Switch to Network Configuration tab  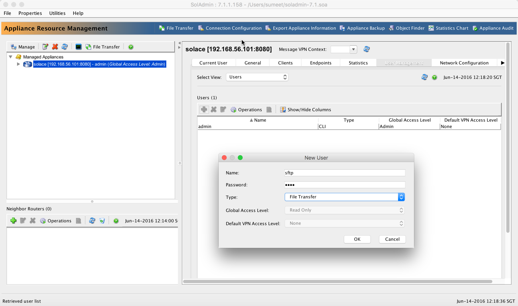pos(464,63)
